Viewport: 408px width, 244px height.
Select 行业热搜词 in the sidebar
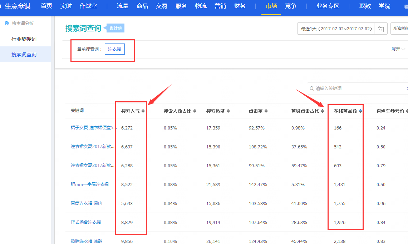24,39
